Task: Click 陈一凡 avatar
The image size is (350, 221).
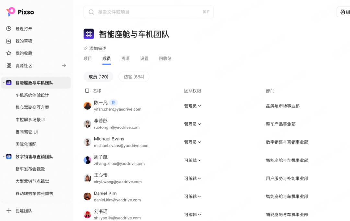Action: pyautogui.click(x=87, y=106)
